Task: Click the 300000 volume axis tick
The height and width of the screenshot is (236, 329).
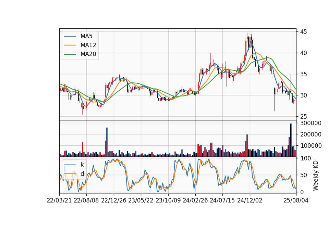Action: point(311,123)
